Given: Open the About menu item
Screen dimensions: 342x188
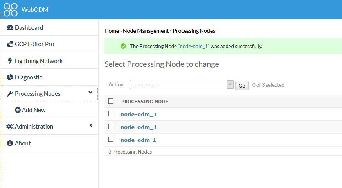Looking at the screenshot, I should tap(23, 143).
